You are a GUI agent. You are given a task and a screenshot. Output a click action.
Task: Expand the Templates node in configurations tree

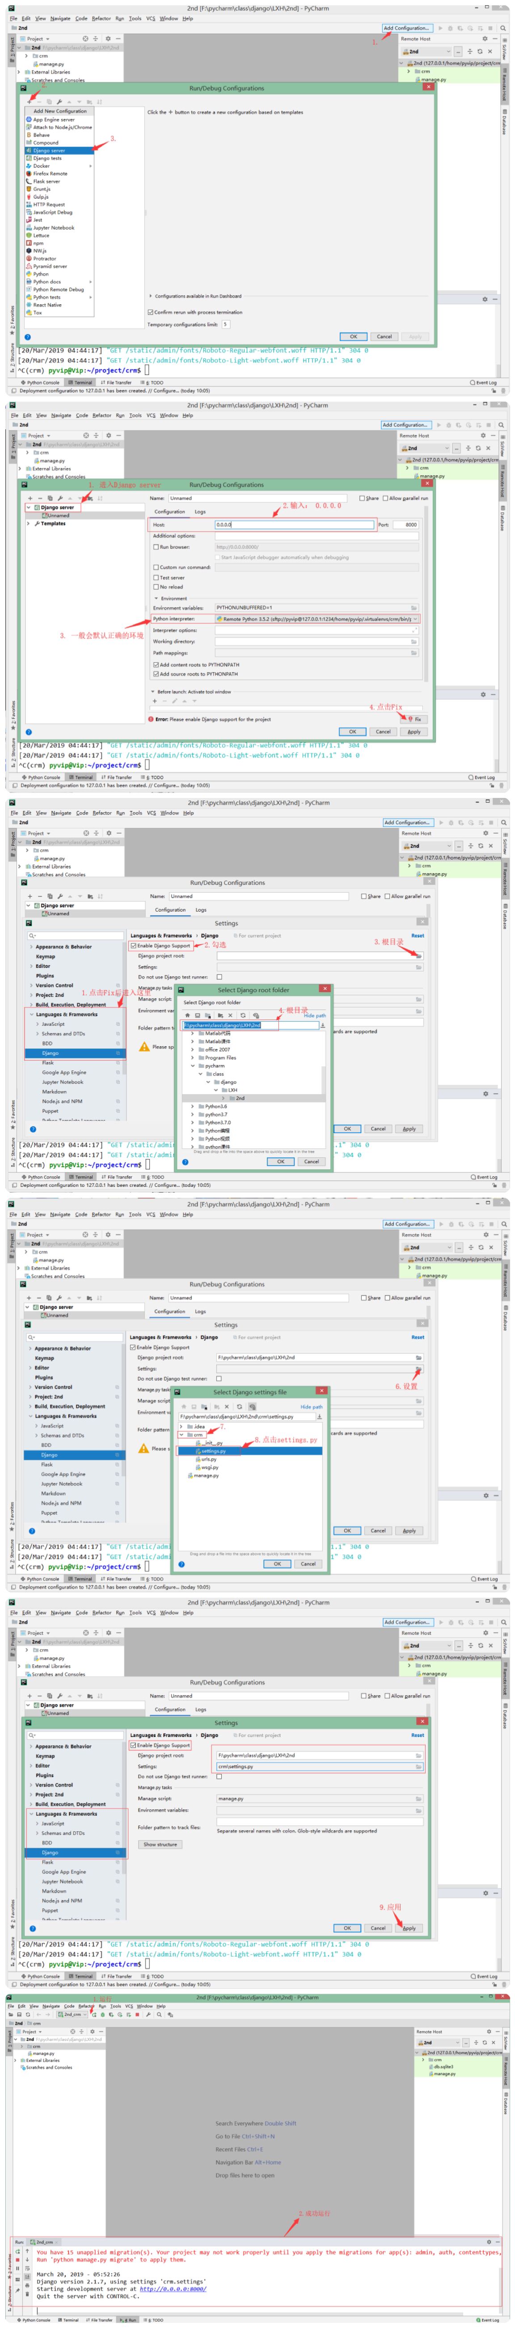click(29, 523)
